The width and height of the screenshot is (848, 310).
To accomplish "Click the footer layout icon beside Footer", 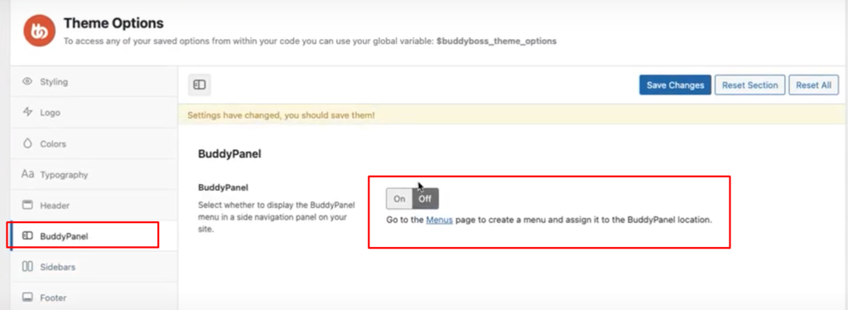I will (27, 298).
